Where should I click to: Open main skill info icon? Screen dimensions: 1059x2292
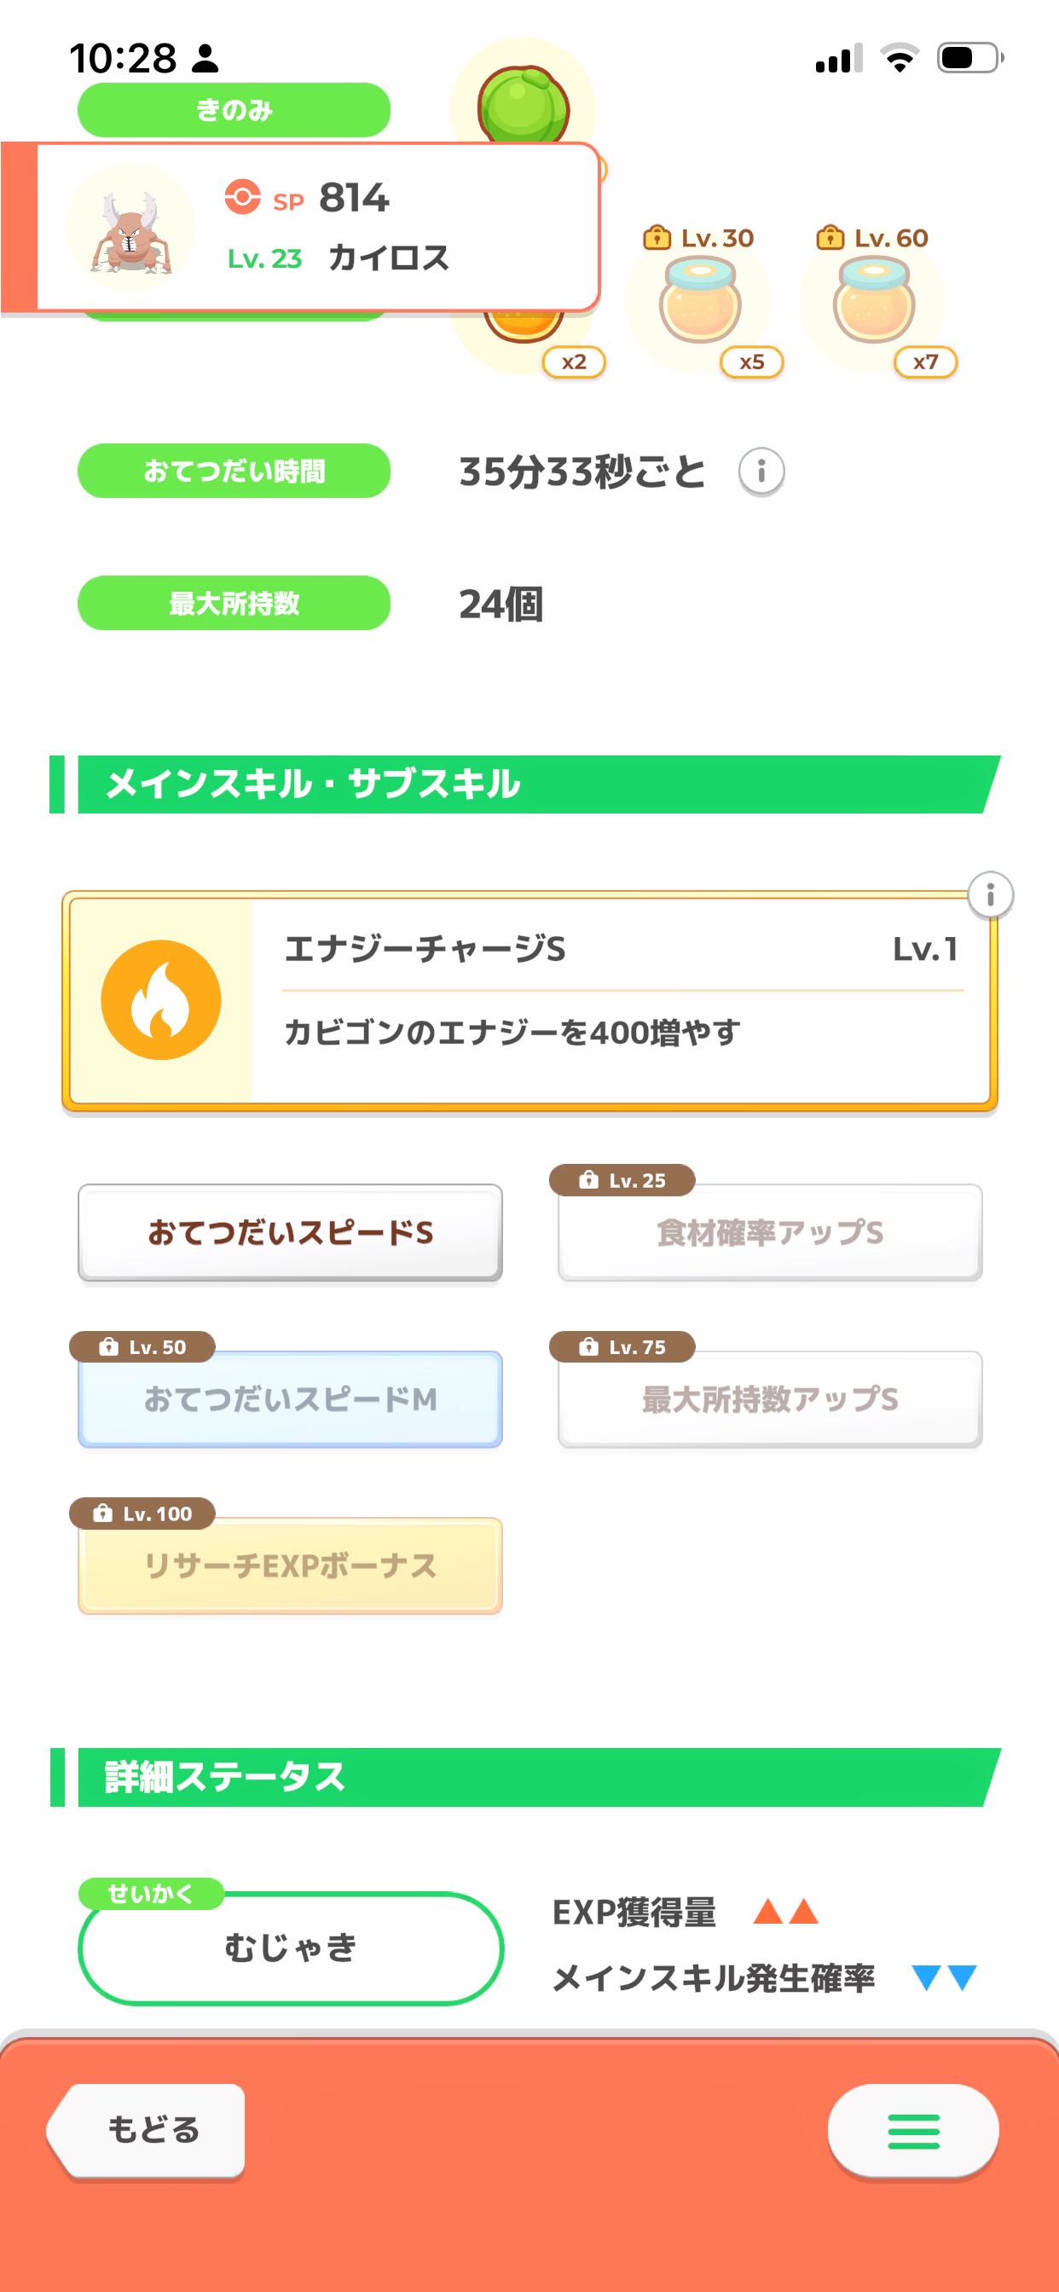point(990,894)
